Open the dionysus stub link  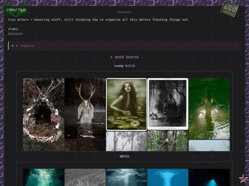(x=15, y=34)
